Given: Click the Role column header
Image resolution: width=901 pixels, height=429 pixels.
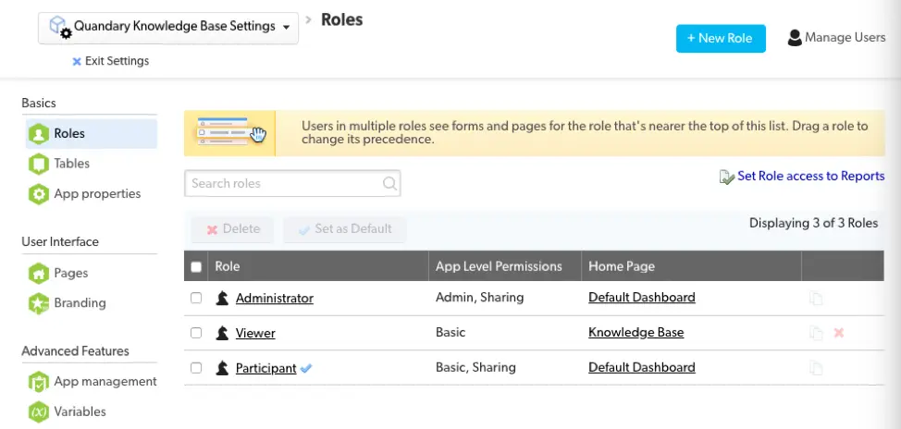Looking at the screenshot, I should click(x=318, y=266).
